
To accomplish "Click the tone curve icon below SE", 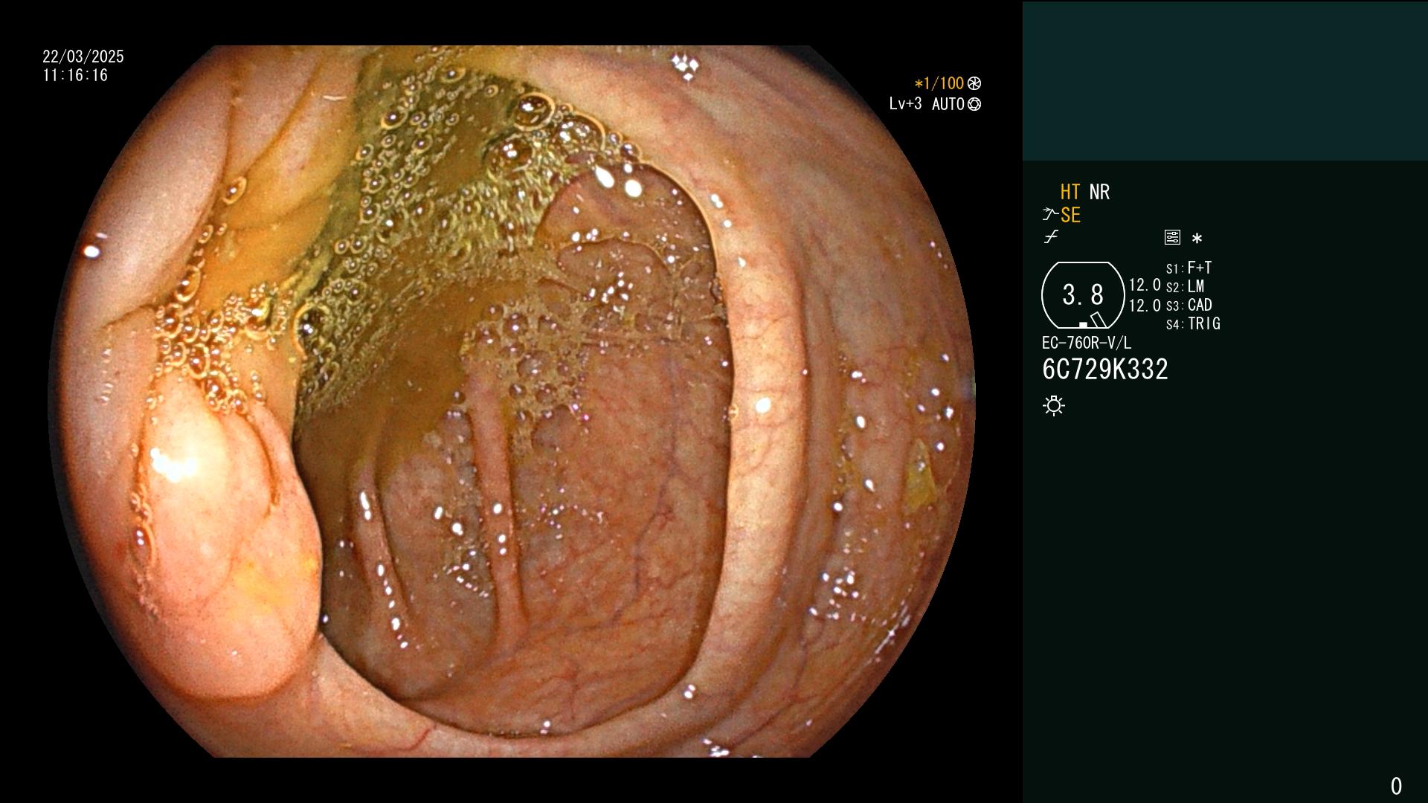I will coord(1050,237).
